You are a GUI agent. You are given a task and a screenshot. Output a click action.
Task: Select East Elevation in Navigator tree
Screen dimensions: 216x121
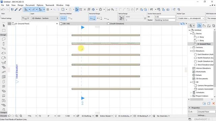click(205, 54)
